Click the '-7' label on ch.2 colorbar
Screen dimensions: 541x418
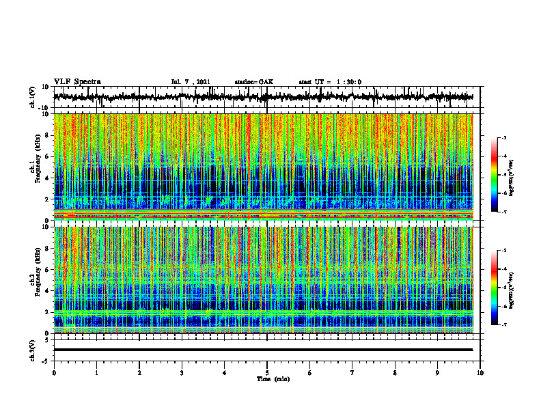pos(504,325)
